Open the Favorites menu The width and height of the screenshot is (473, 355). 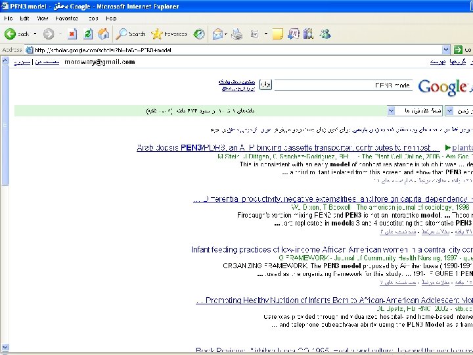pos(66,18)
